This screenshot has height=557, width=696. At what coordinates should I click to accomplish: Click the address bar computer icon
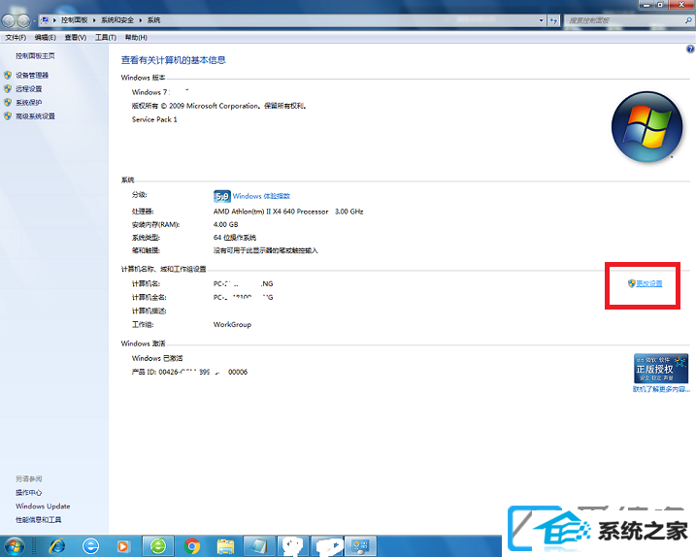click(45, 20)
